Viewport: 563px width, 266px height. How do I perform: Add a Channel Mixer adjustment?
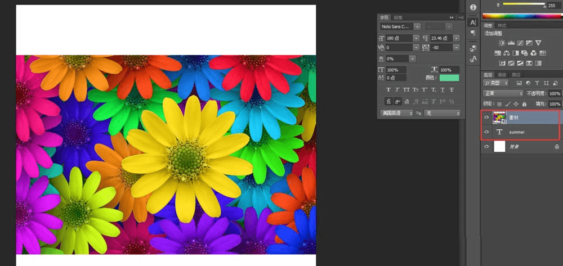click(534, 53)
